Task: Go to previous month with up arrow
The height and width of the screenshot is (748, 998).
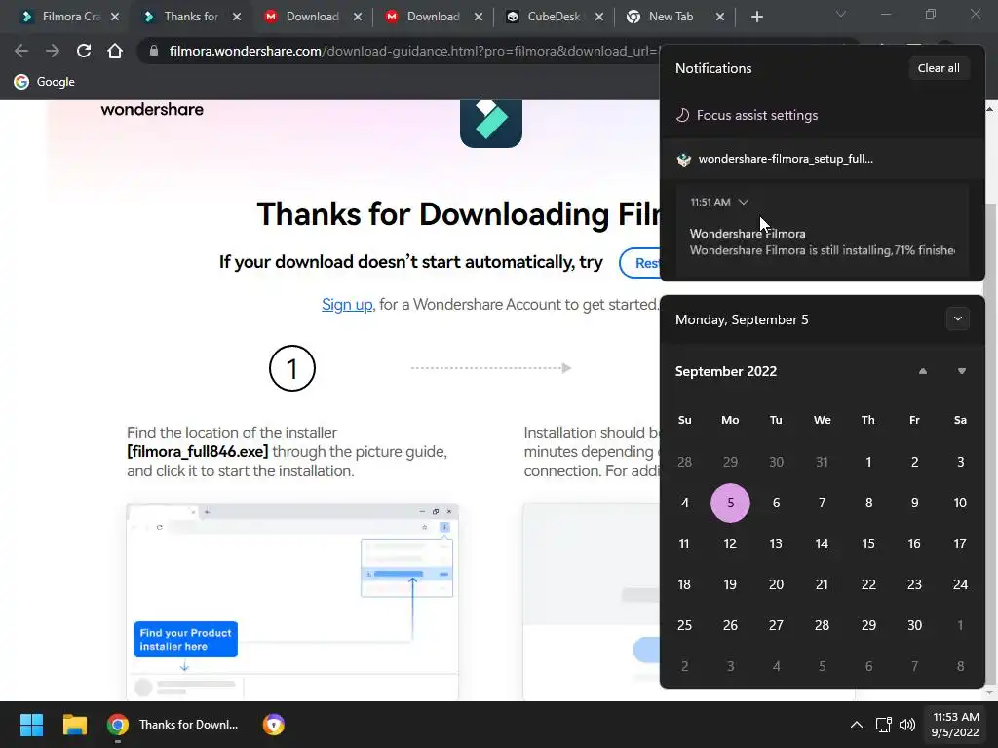Action: 923,371
